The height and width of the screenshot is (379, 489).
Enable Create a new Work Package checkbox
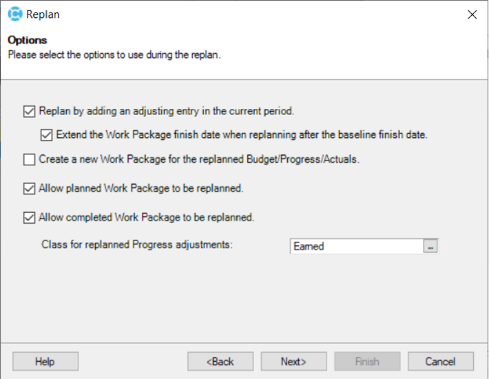[30, 159]
